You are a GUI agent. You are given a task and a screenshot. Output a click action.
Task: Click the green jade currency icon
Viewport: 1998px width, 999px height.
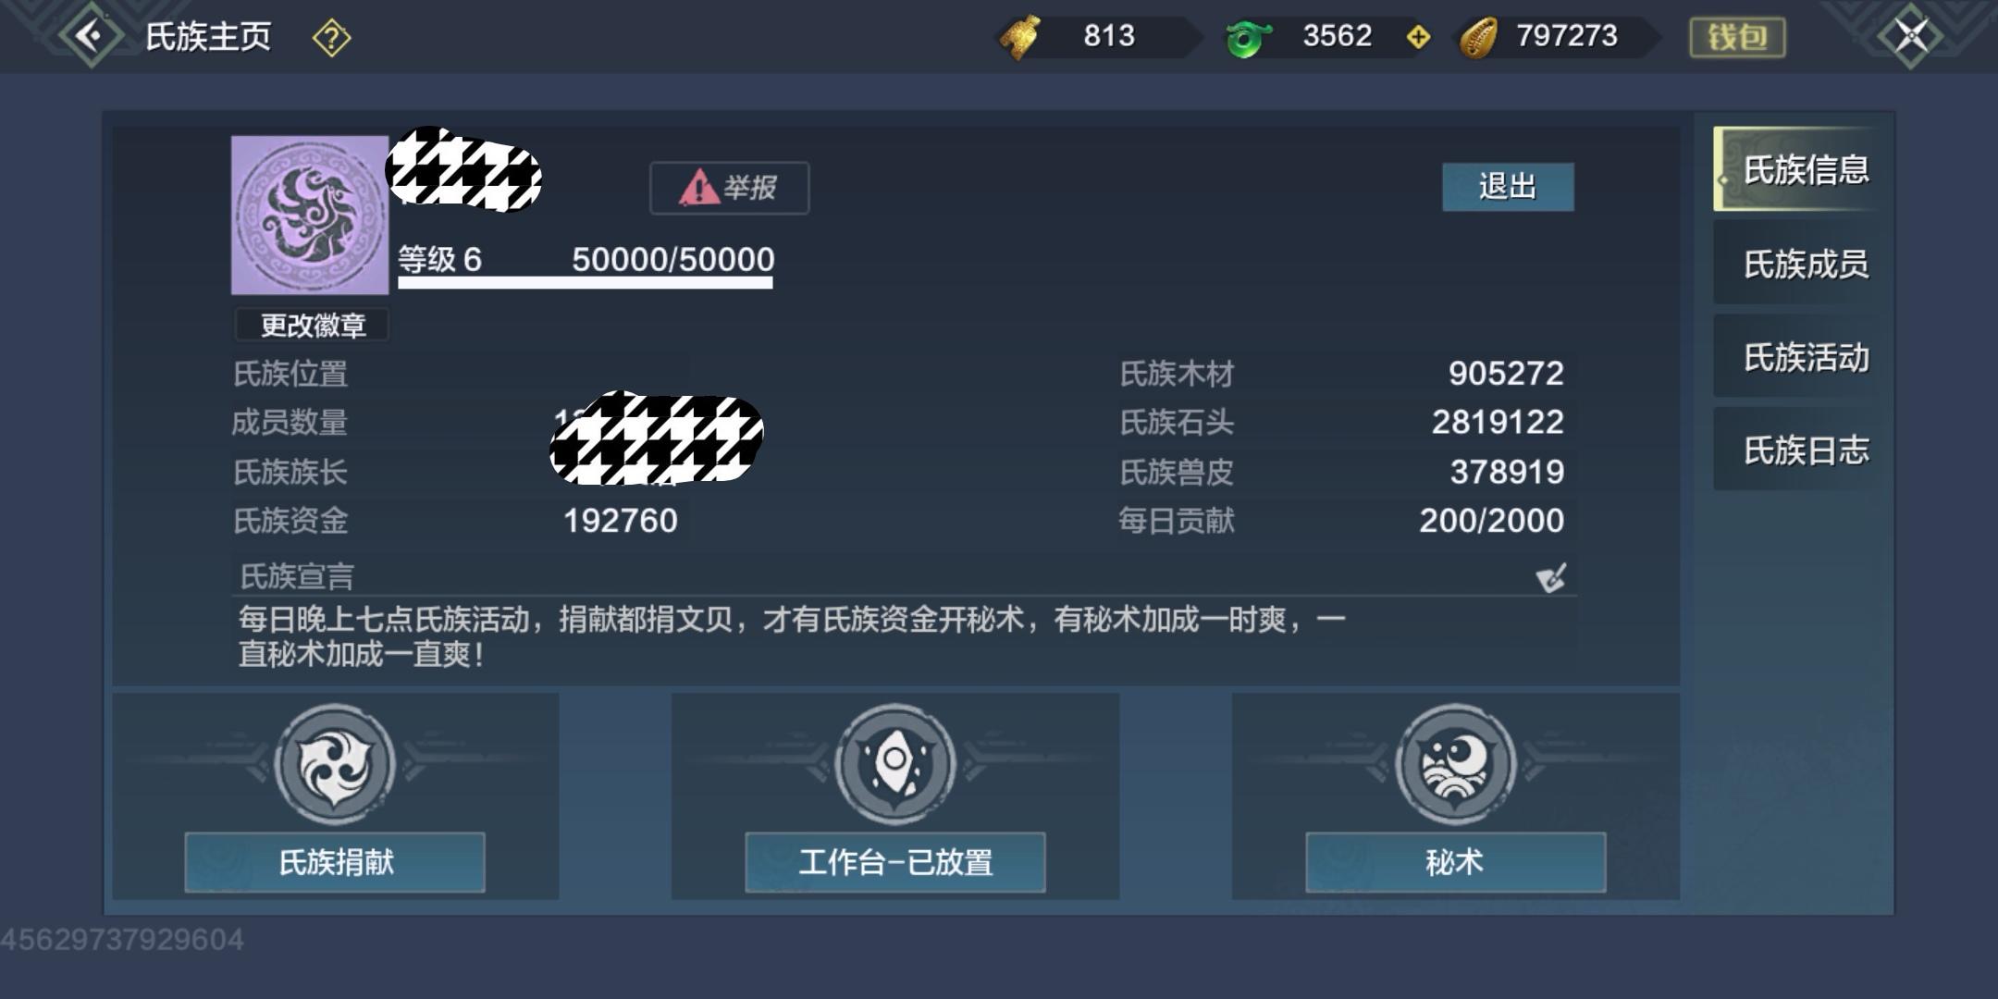click(x=1248, y=38)
